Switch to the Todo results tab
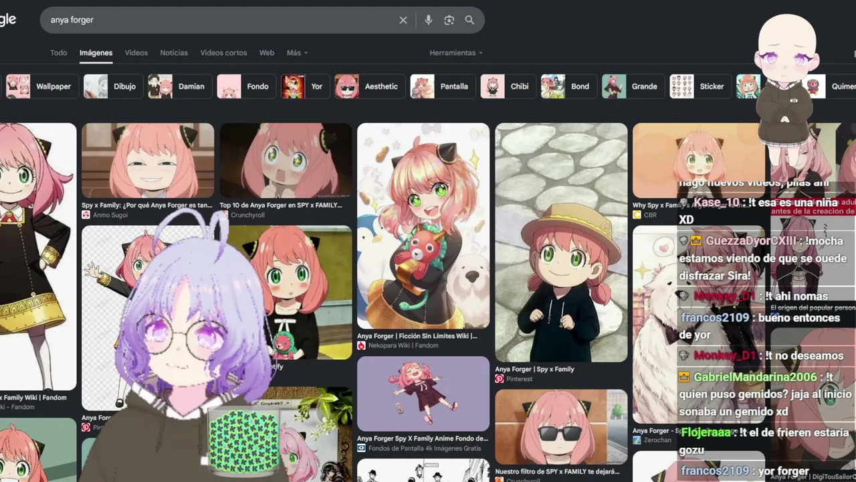 (x=59, y=53)
